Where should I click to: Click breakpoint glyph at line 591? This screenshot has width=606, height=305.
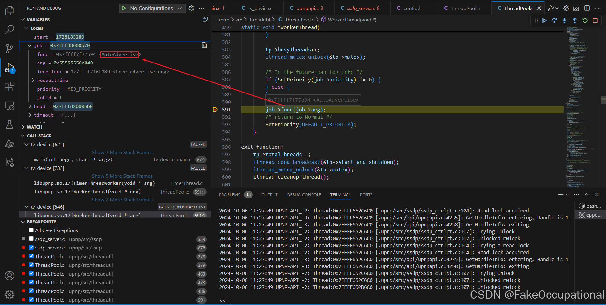coord(215,110)
